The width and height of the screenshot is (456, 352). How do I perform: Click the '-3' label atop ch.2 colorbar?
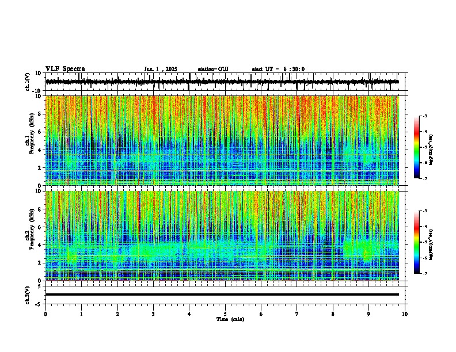[x=424, y=211]
